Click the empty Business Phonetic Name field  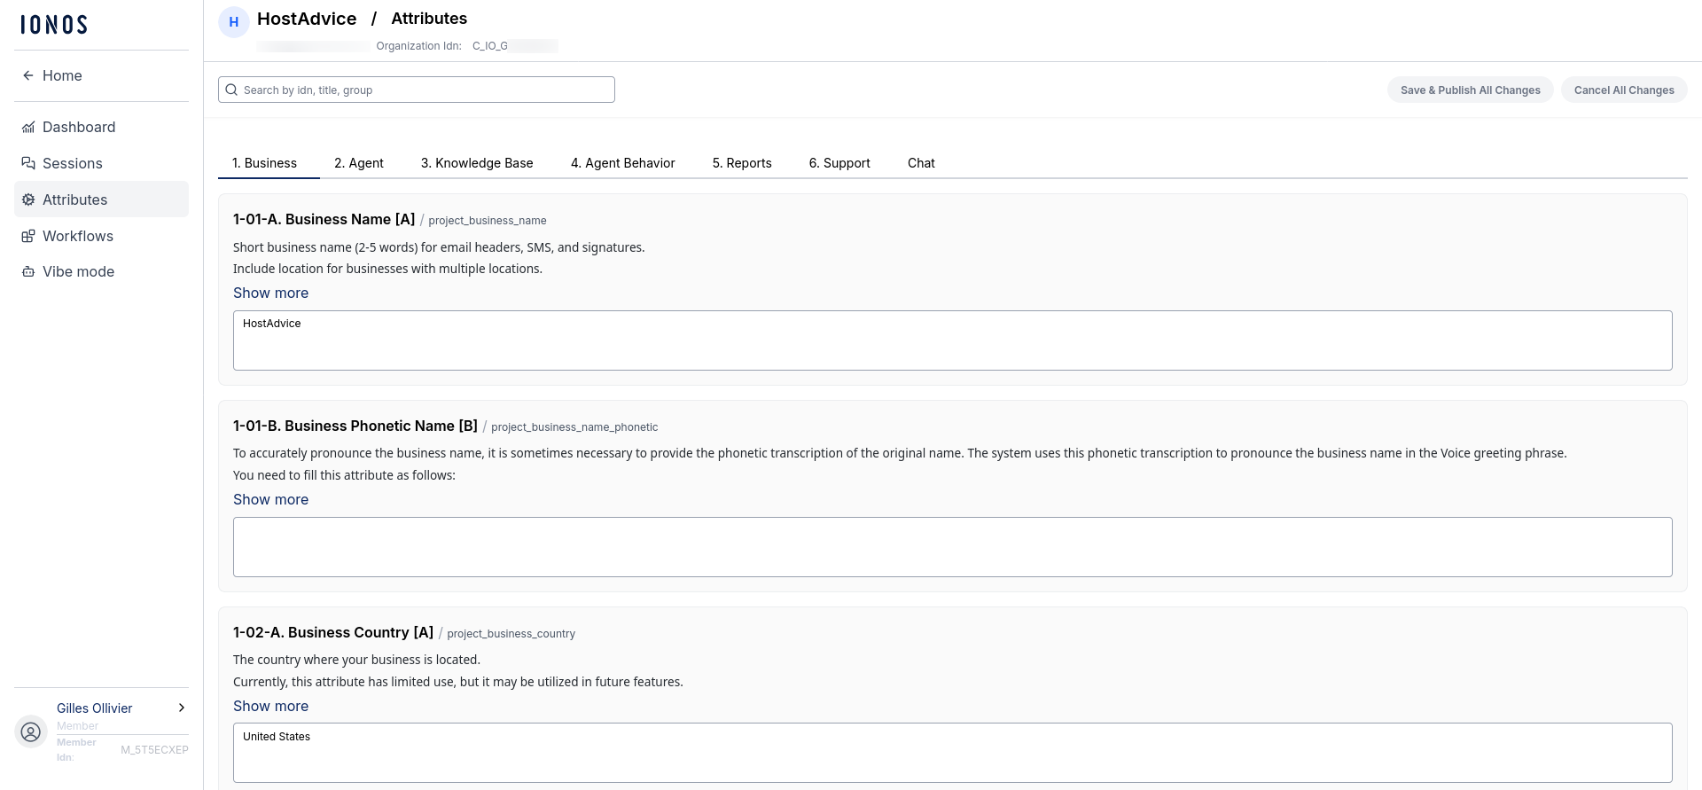point(953,547)
